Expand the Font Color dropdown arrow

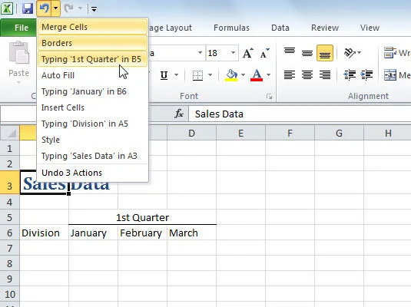(x=268, y=75)
